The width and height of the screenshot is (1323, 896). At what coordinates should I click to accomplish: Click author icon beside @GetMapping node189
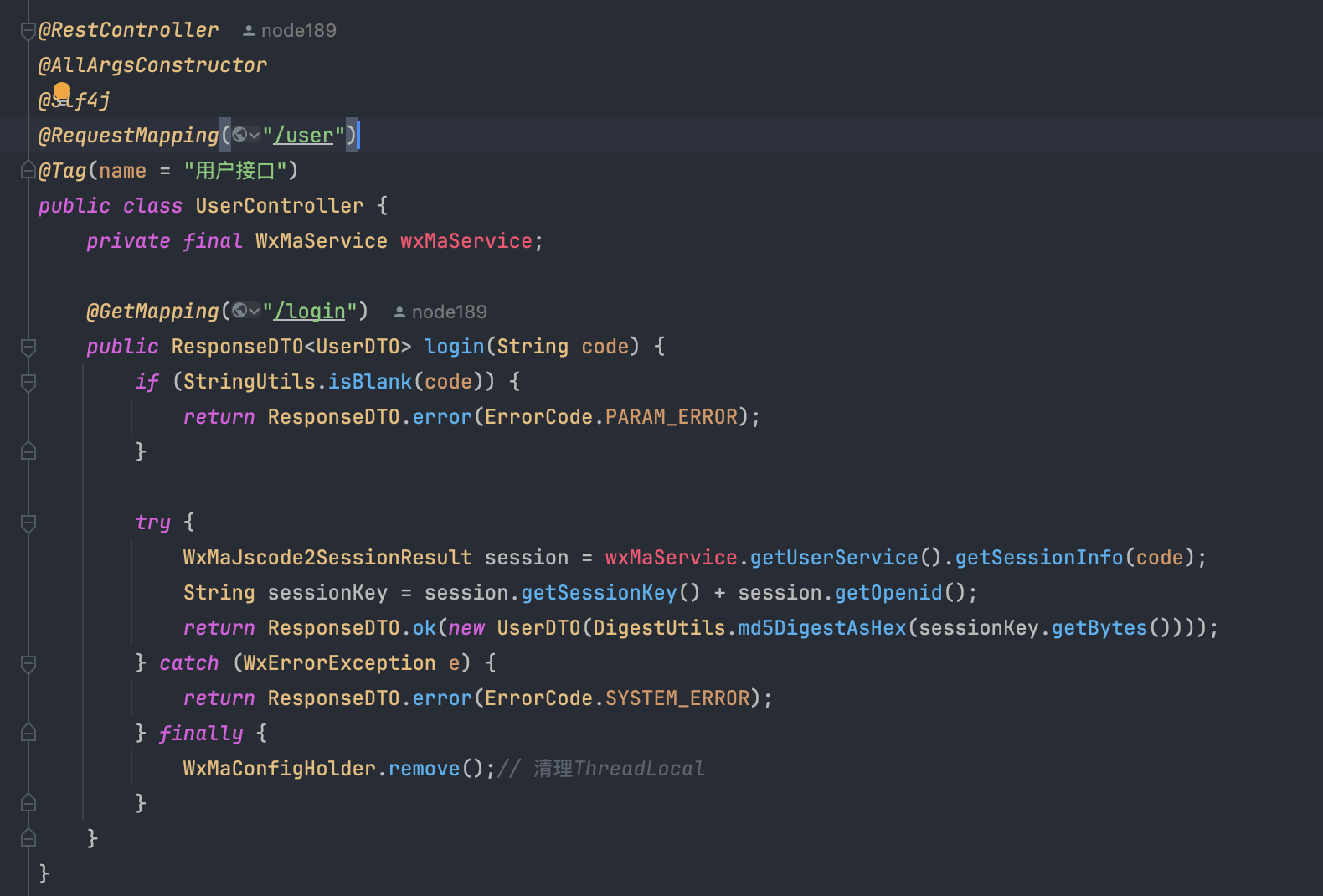[399, 312]
